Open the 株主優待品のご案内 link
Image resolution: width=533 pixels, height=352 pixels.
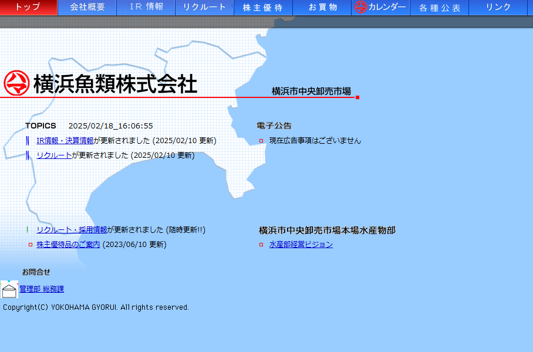point(68,244)
